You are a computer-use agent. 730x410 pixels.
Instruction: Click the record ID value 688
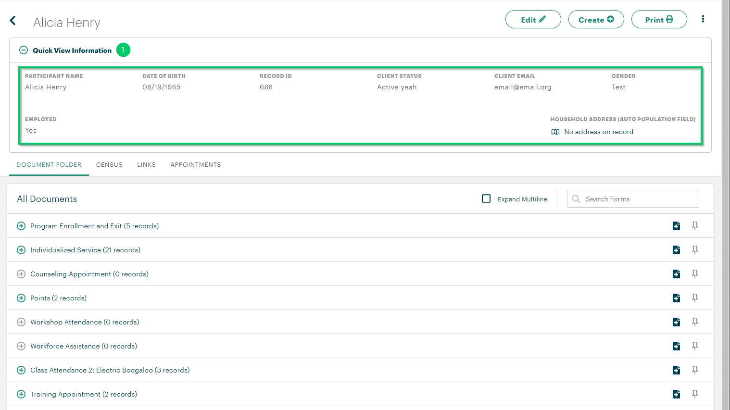coord(266,87)
